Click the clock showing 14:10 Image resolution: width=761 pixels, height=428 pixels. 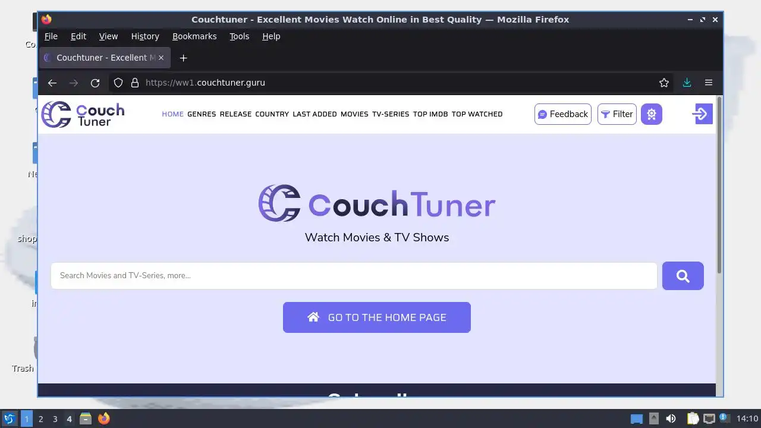(747, 418)
